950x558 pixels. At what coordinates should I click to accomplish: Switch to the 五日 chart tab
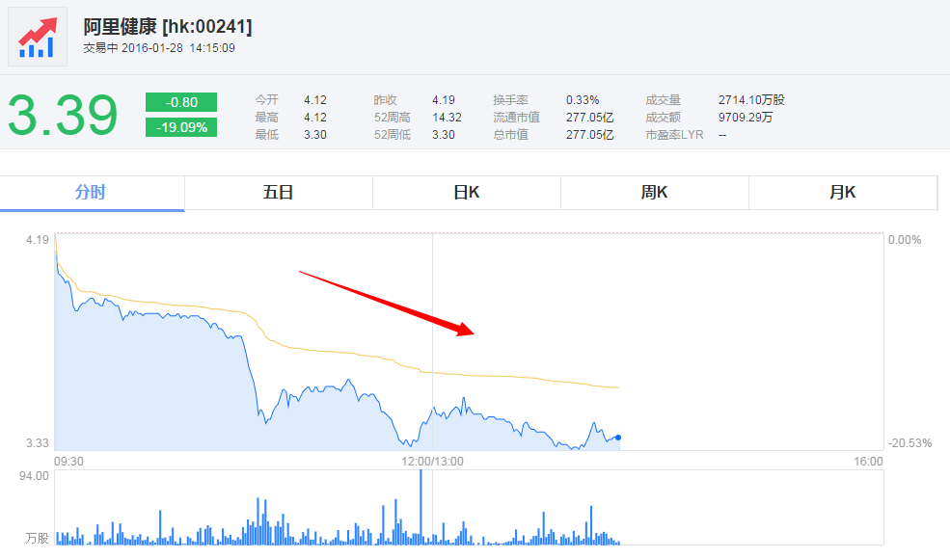pyautogui.click(x=278, y=193)
